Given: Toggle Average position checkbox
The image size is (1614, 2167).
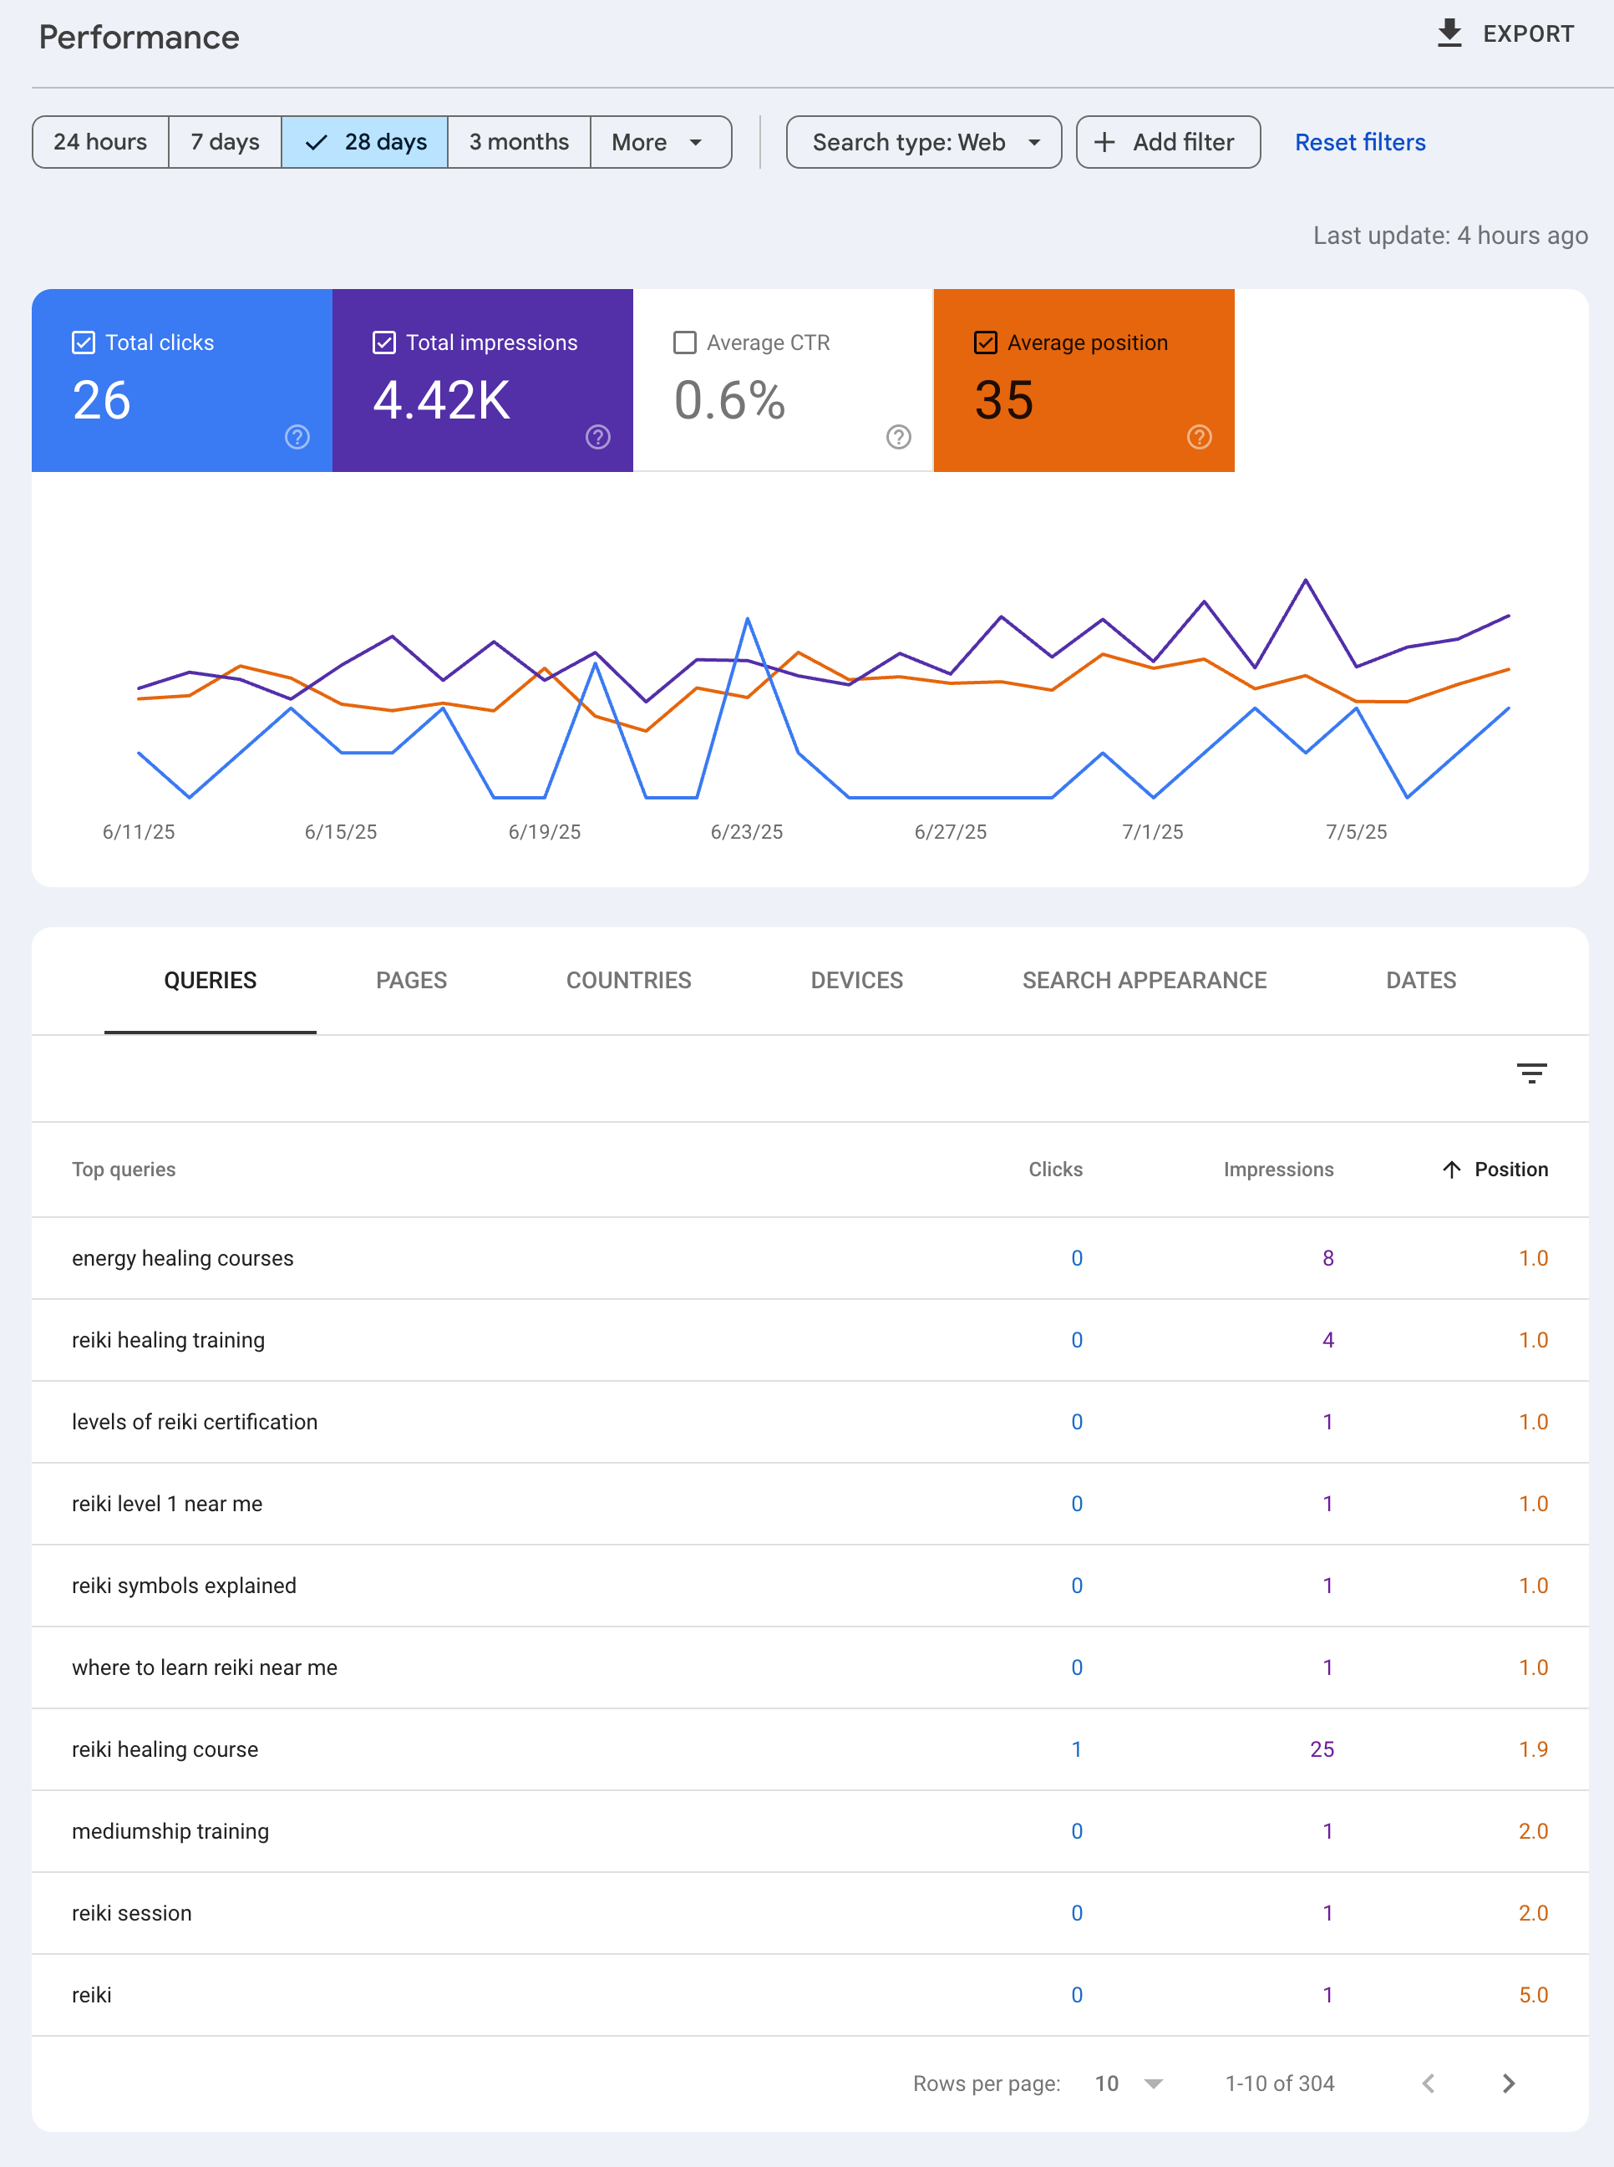Looking at the screenshot, I should pos(986,343).
